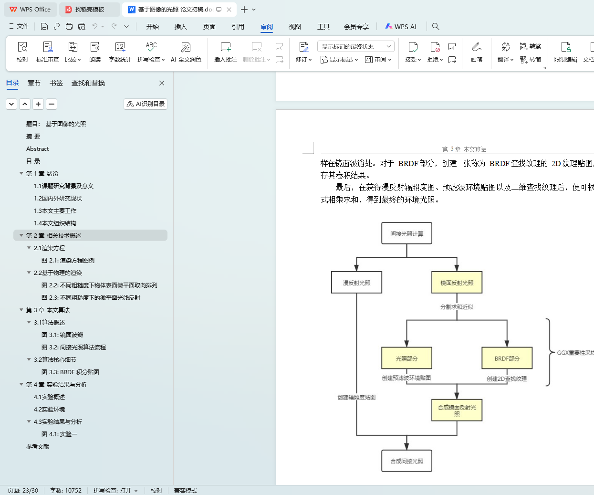The image size is (594, 495).
Task: Switch to WPS Office home tab
Action: coord(31,10)
